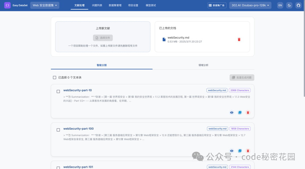305x169 pixels.
Task: Switch language with the EN button
Action: point(280,5)
